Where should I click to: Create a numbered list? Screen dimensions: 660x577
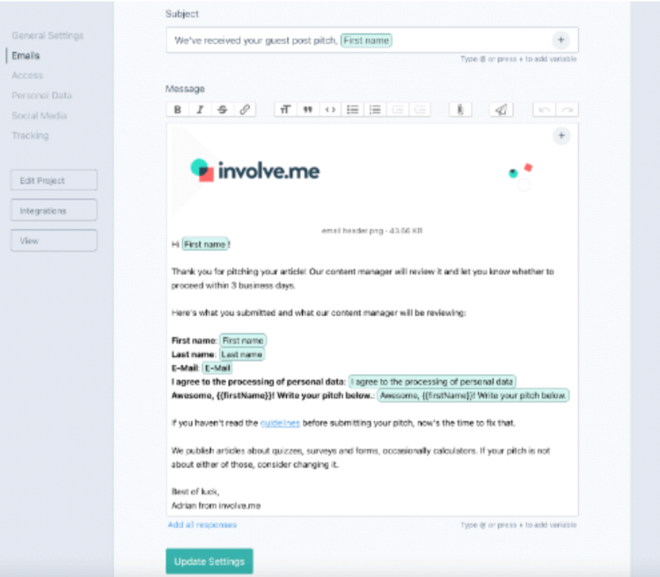[x=375, y=110]
